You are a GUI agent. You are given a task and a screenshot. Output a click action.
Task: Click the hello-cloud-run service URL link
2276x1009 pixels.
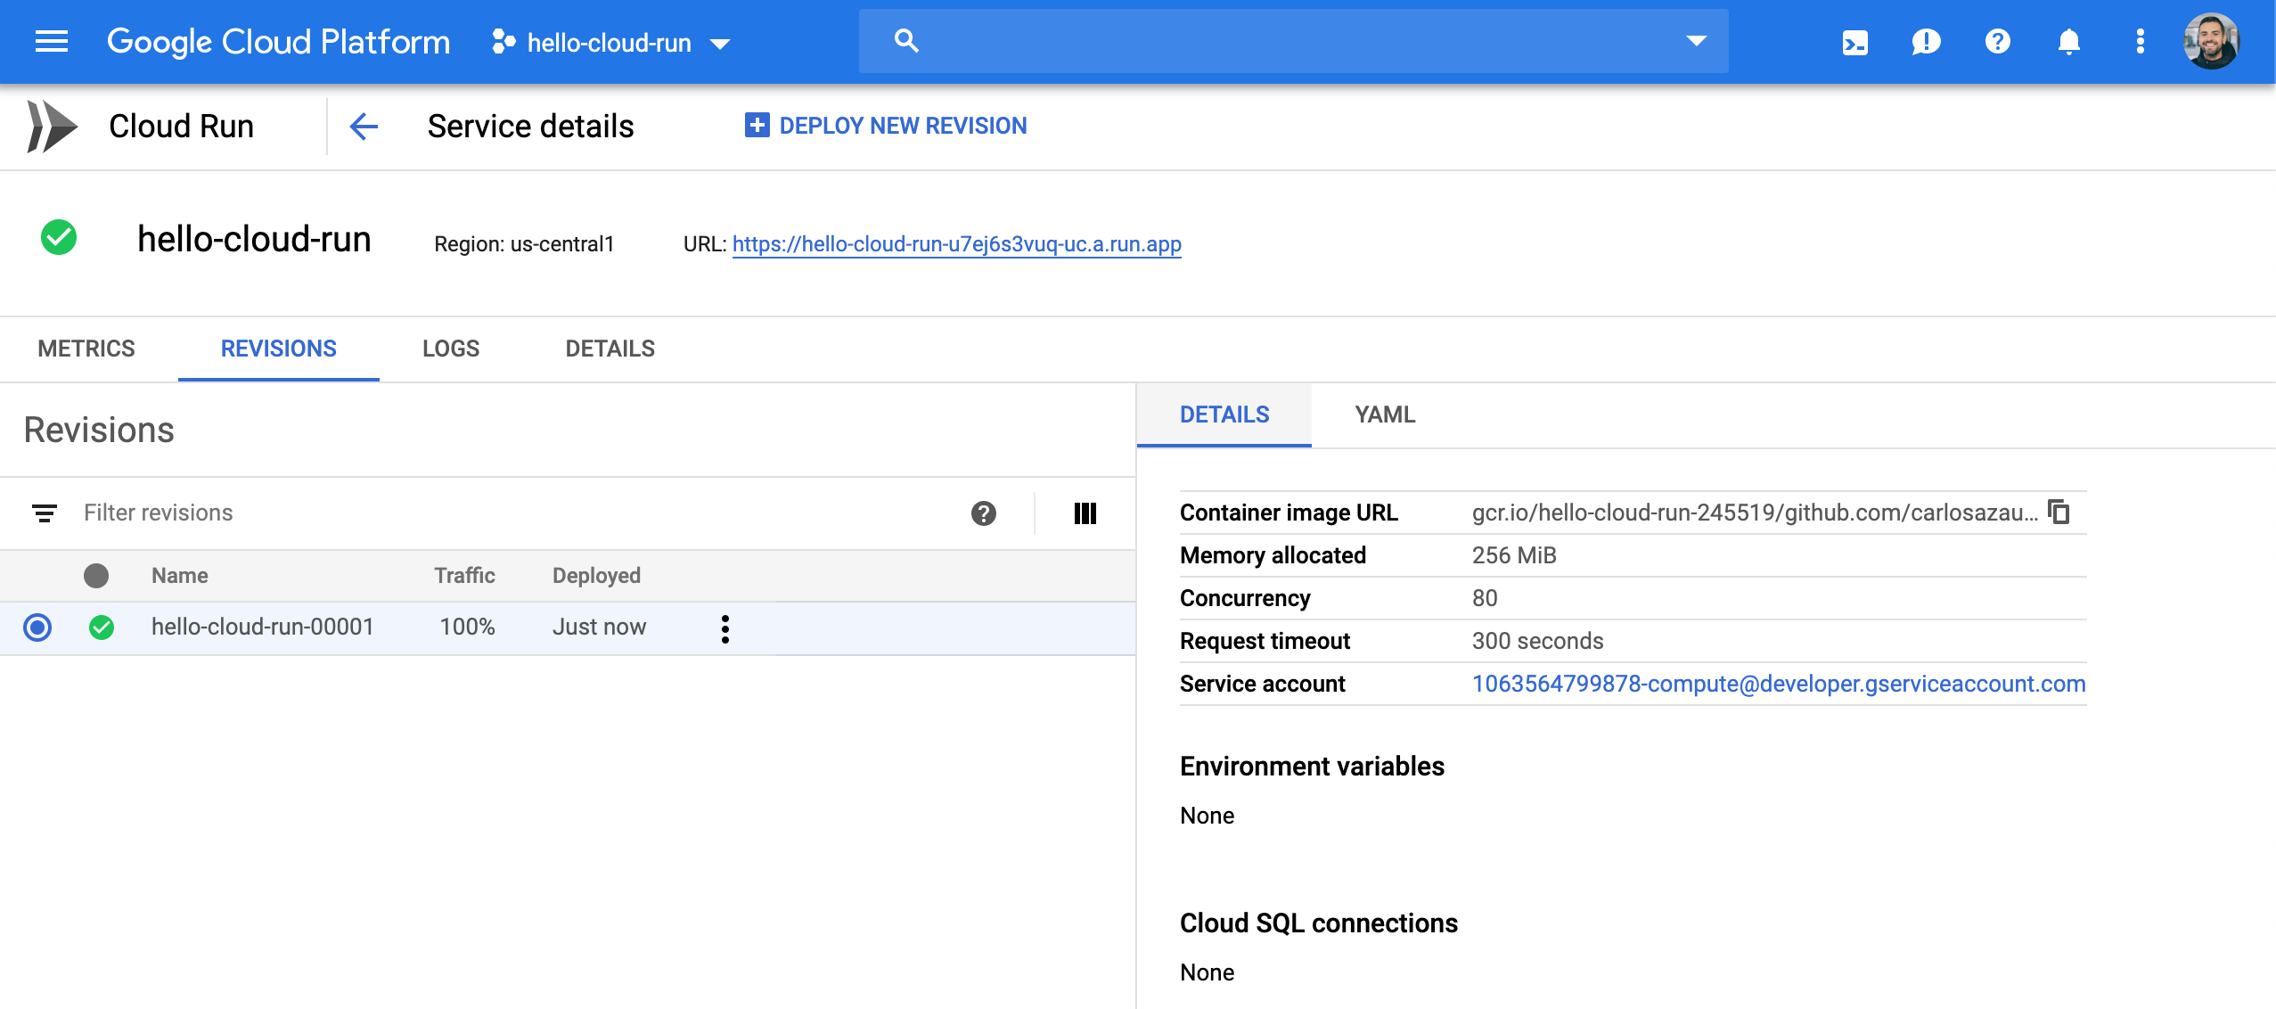point(956,244)
